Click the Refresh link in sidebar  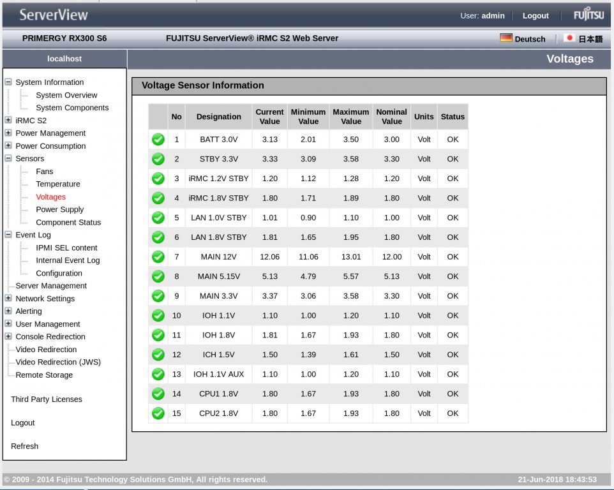pos(24,446)
